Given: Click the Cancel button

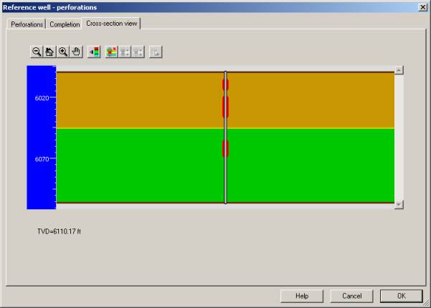Looking at the screenshot, I should 351,296.
